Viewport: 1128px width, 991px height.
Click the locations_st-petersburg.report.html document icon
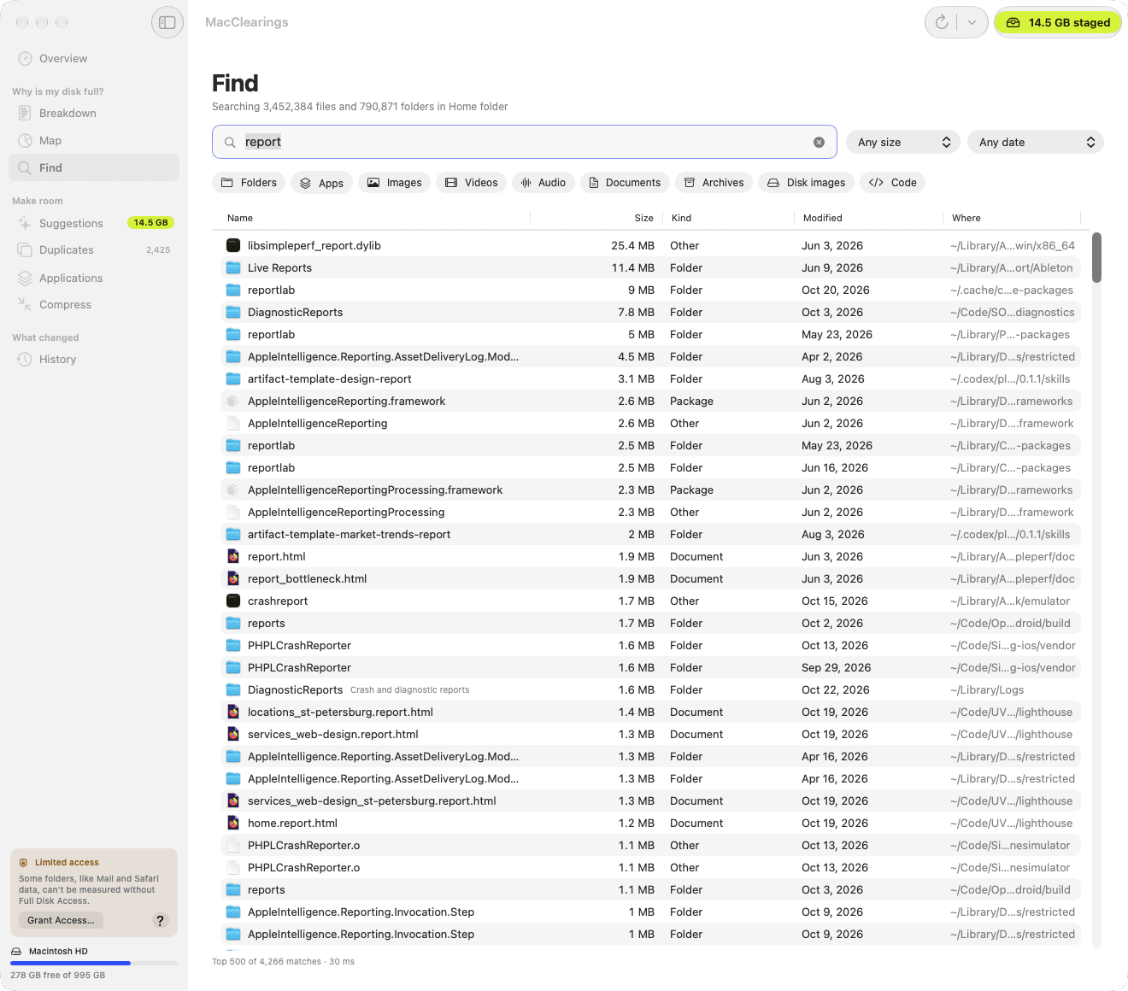click(x=233, y=712)
